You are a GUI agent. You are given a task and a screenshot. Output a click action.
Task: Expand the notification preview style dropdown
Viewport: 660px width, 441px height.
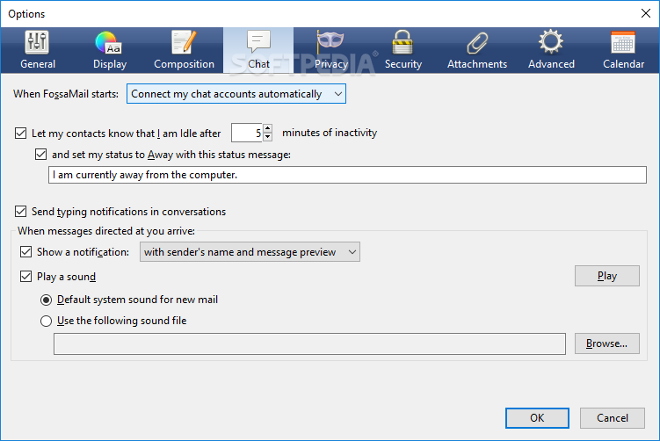[x=250, y=252]
